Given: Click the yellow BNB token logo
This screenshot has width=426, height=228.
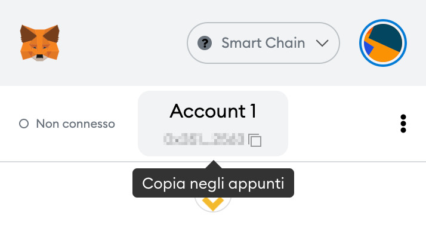Looking at the screenshot, I should tap(213, 204).
